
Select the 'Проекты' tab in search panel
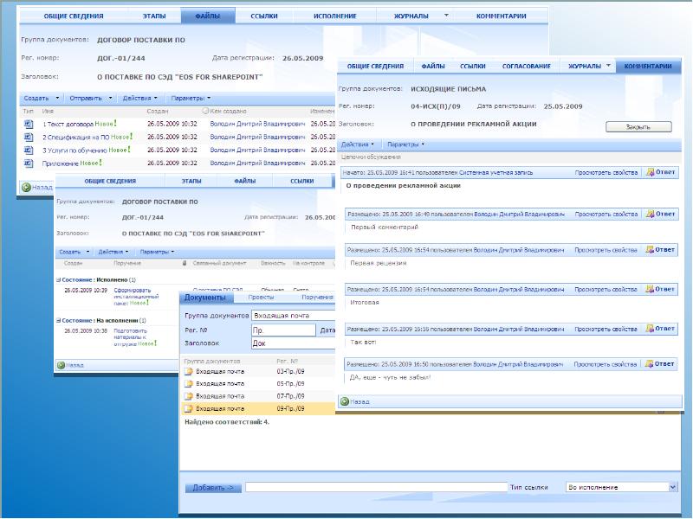[x=261, y=297]
